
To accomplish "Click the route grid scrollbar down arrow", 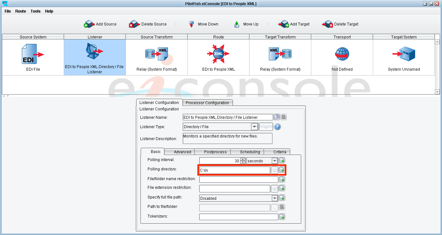I will coord(437,92).
